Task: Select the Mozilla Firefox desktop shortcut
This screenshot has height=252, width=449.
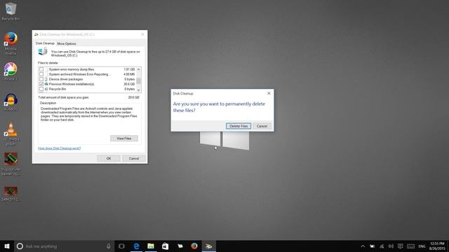Action: point(11,43)
